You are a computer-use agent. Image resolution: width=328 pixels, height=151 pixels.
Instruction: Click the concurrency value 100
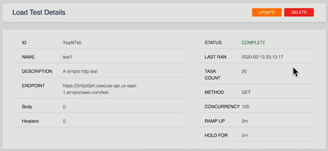click(x=246, y=107)
